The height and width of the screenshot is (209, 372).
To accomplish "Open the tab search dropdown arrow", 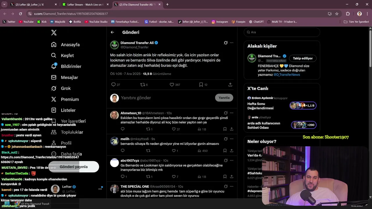I will [x=4, y=4].
